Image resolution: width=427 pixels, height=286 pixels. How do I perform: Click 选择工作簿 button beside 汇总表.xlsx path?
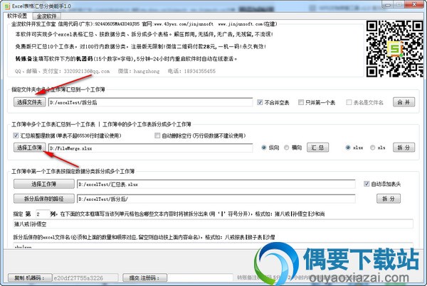pos(44,184)
